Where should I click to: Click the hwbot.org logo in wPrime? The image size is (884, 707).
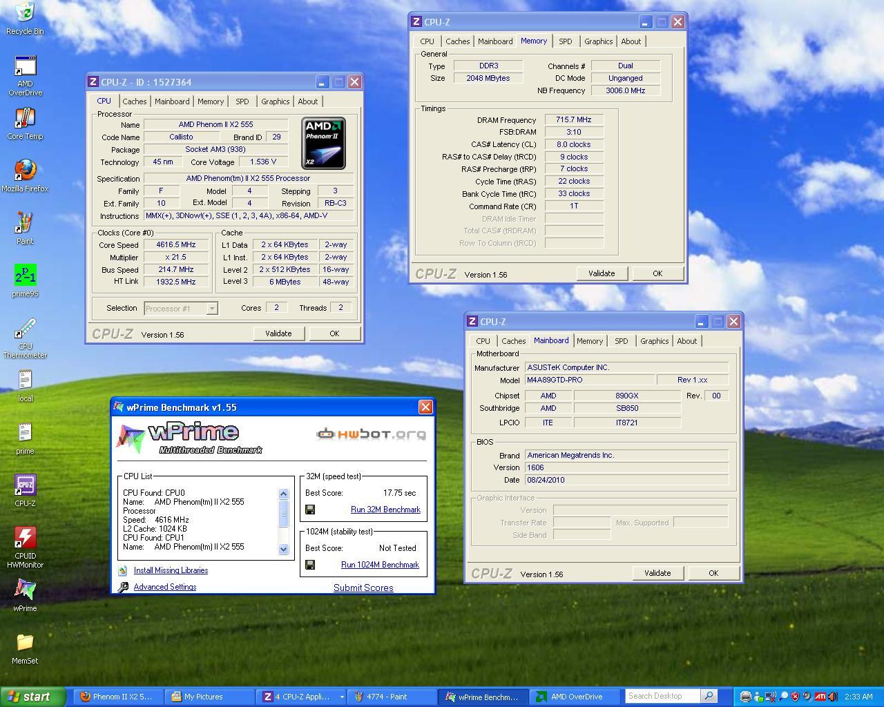pyautogui.click(x=371, y=434)
